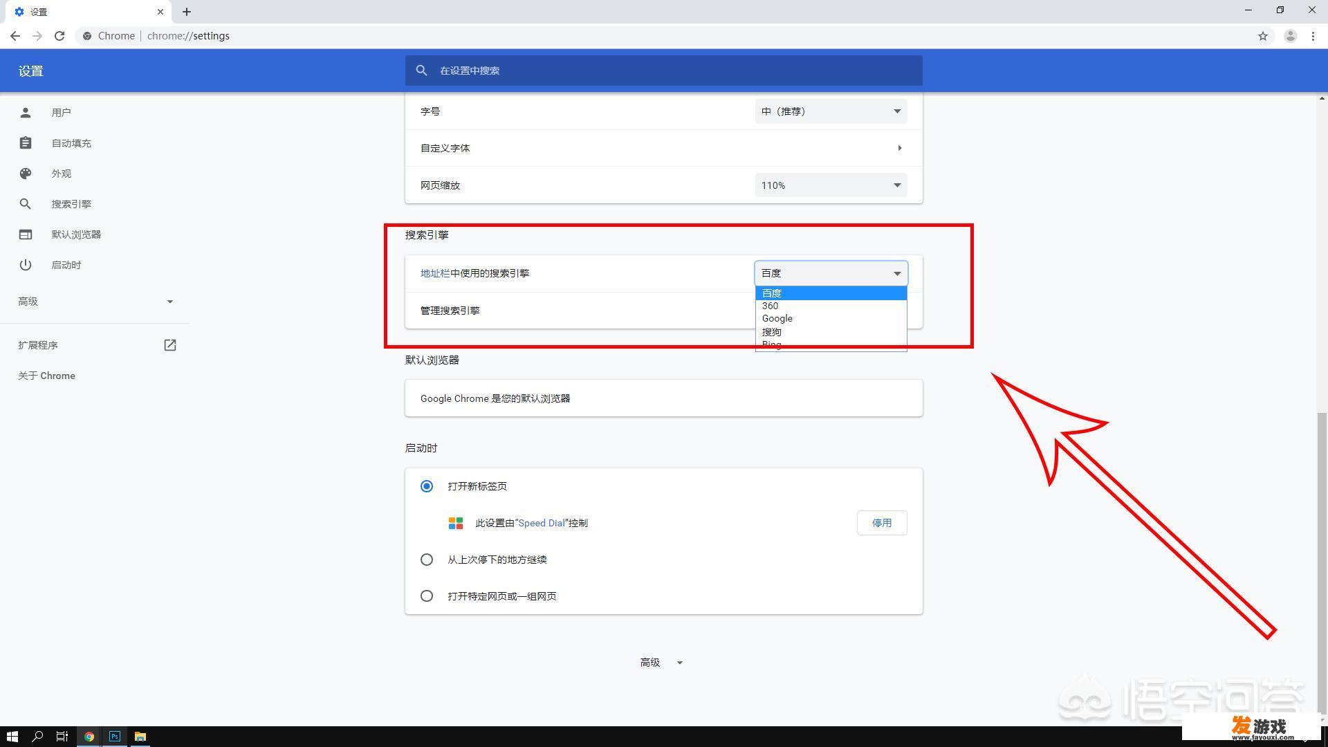
Task: Click the forward navigation arrow
Action: [37, 36]
